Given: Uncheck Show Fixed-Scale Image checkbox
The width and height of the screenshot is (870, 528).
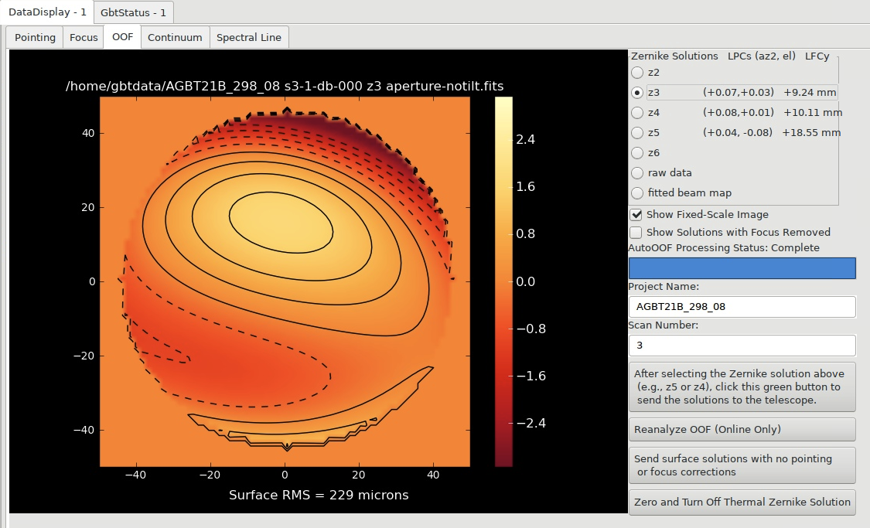Looking at the screenshot, I should 636,215.
